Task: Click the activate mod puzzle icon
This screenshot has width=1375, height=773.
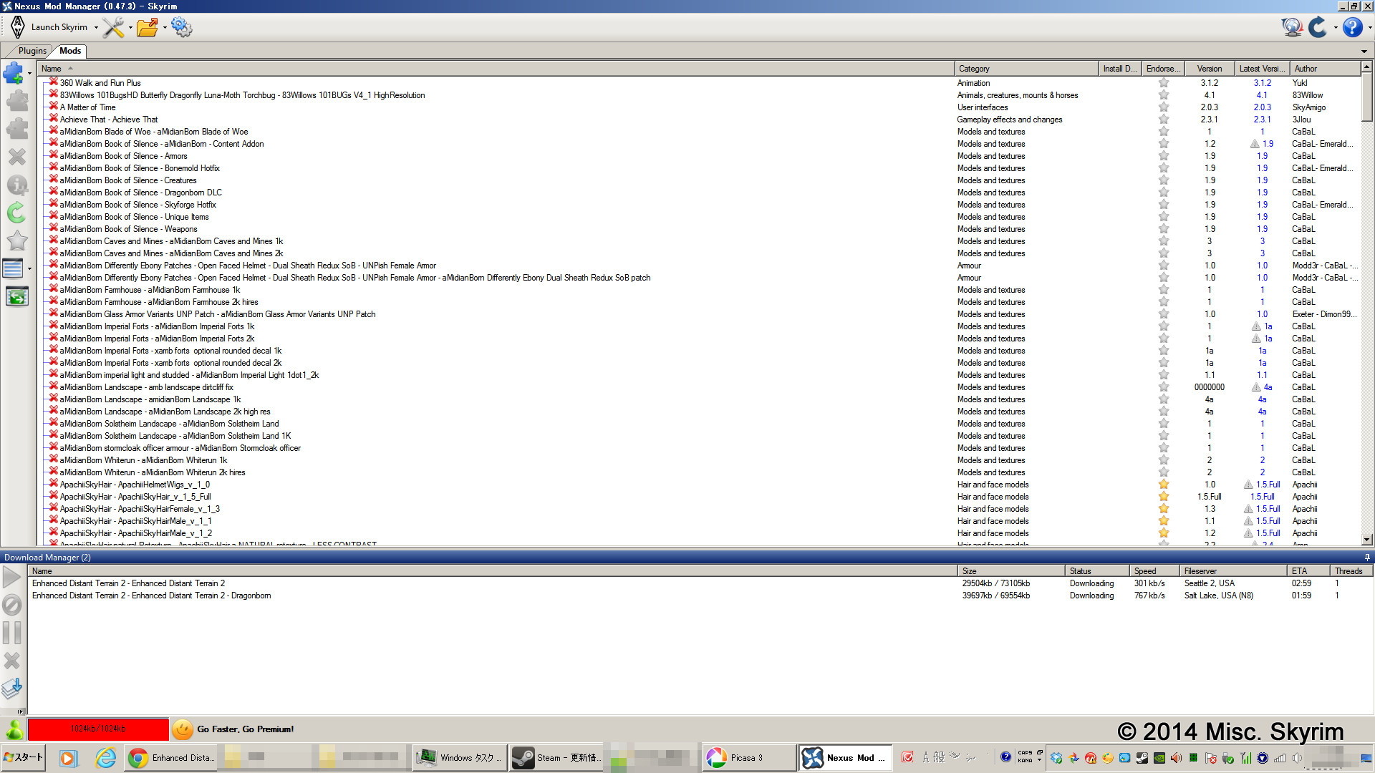Action: click(x=16, y=100)
